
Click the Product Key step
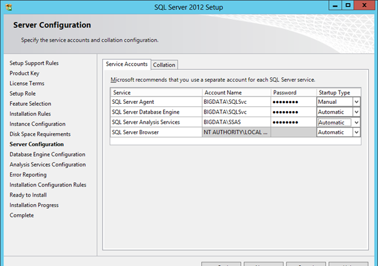click(x=24, y=73)
